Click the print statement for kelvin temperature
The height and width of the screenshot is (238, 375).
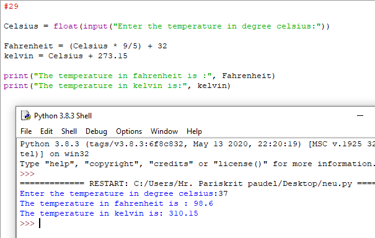(117, 86)
